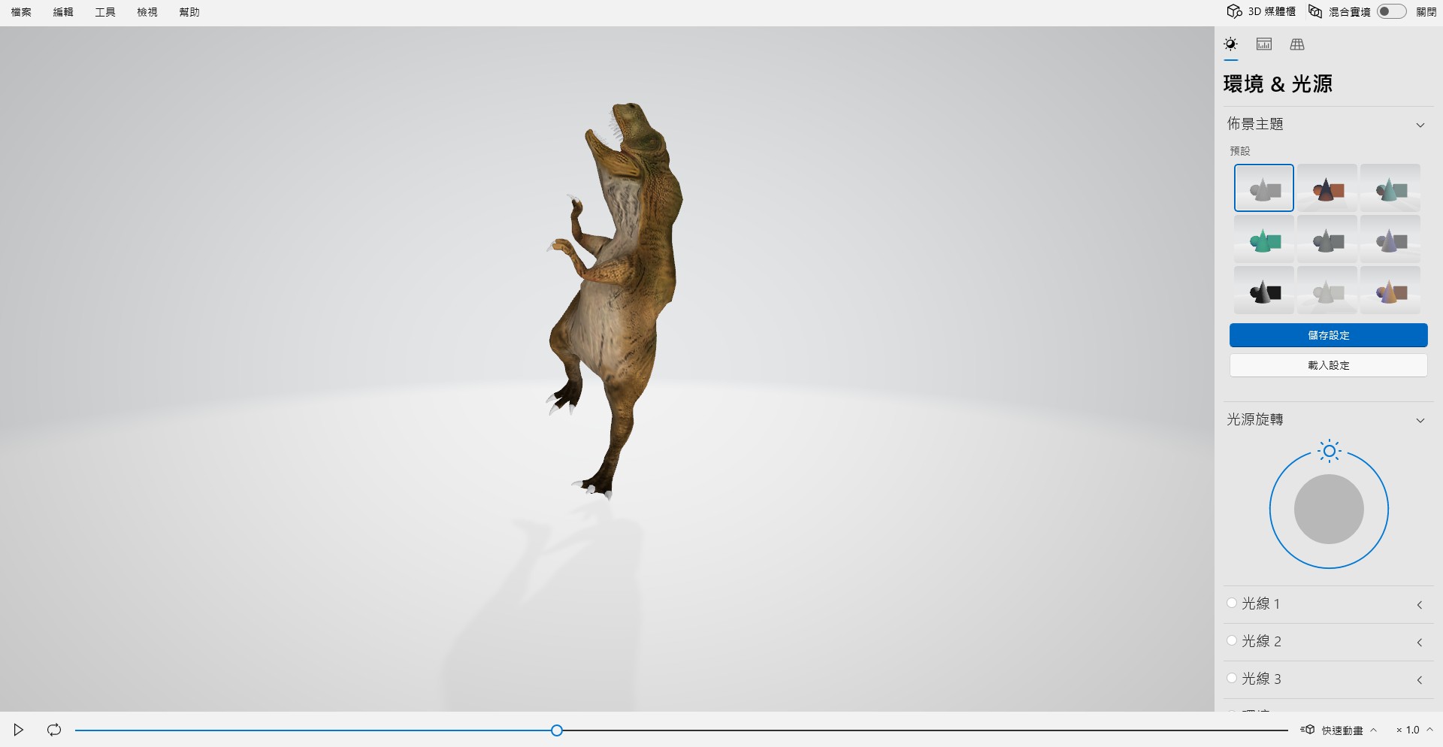Collapse the 光源旋轉 light rotation section
The width and height of the screenshot is (1443, 747).
coord(1420,420)
